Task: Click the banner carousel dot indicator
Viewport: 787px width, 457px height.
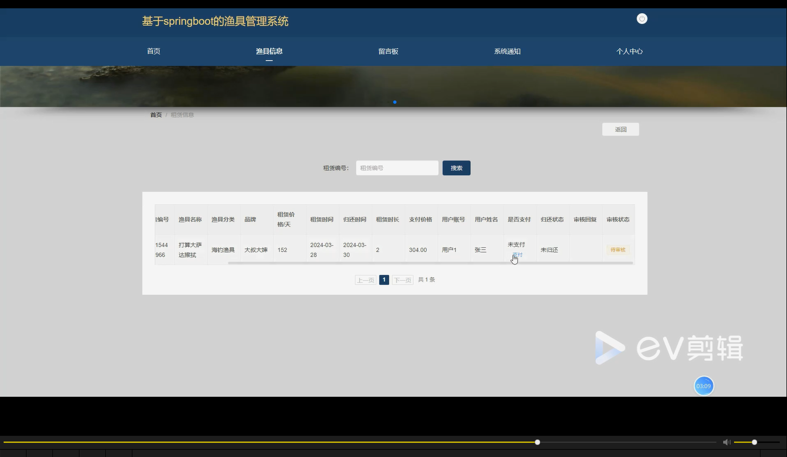Action: point(395,102)
